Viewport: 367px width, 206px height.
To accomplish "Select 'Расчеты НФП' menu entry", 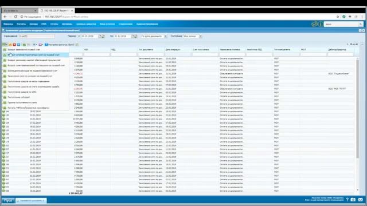I will click(36, 108).
